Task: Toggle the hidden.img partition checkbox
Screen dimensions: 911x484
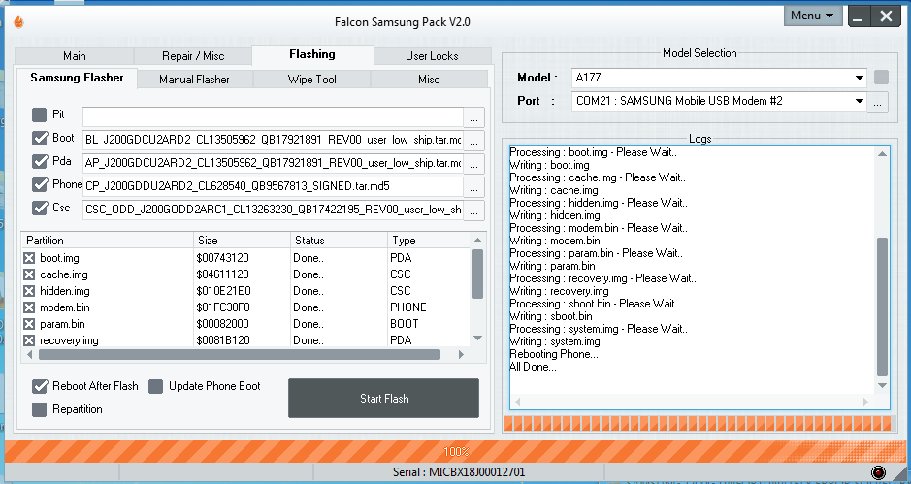Action: point(29,291)
